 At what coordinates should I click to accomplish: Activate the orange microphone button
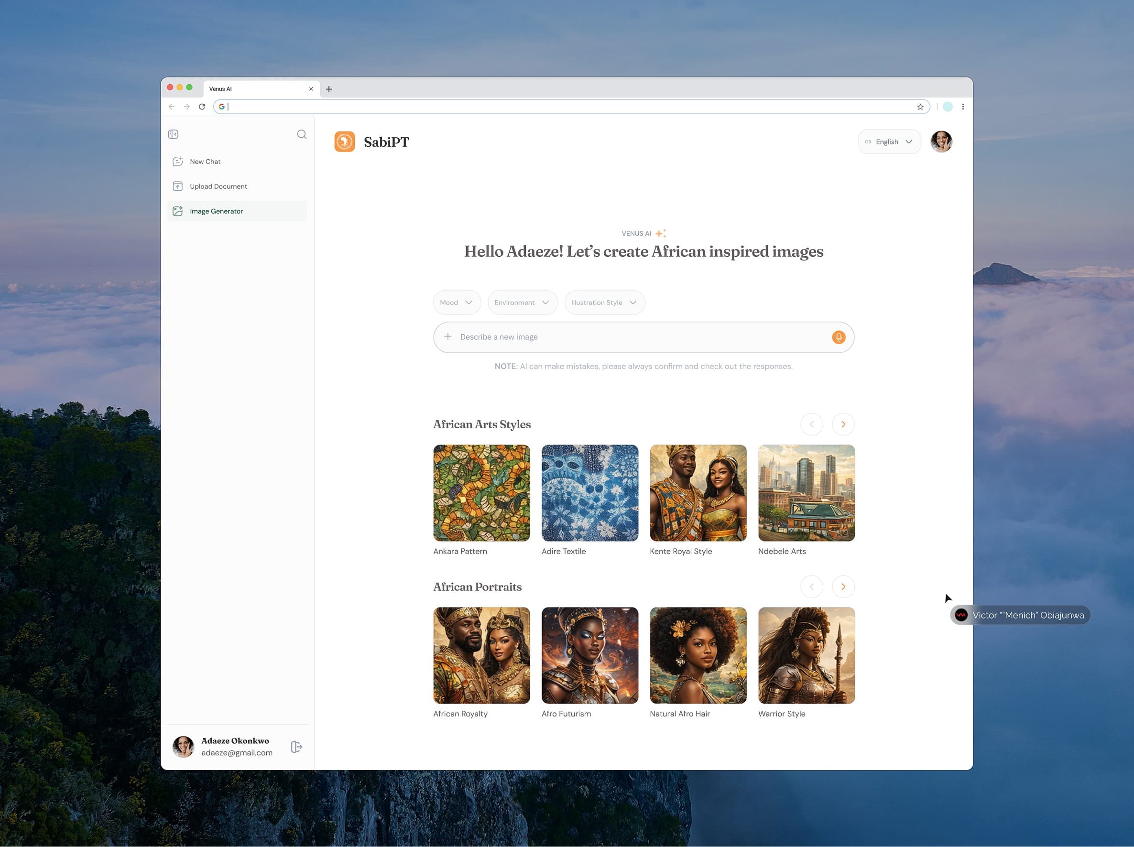(839, 337)
